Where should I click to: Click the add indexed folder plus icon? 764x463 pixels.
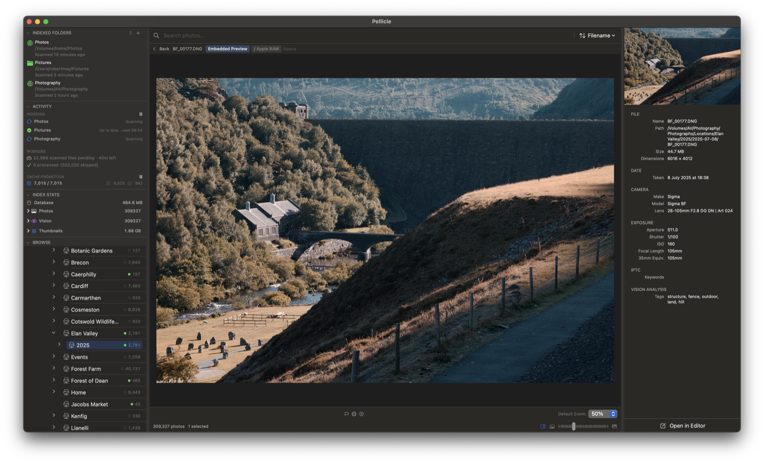tap(138, 33)
